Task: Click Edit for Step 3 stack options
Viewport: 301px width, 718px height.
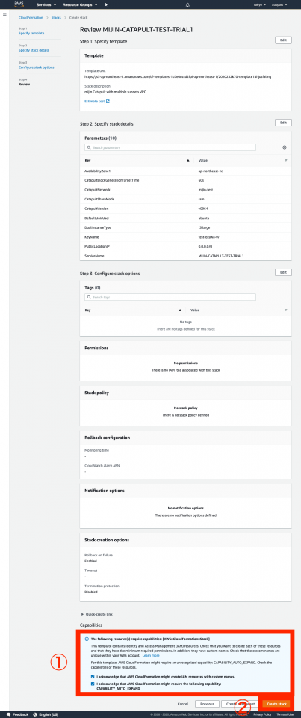Action: click(283, 272)
